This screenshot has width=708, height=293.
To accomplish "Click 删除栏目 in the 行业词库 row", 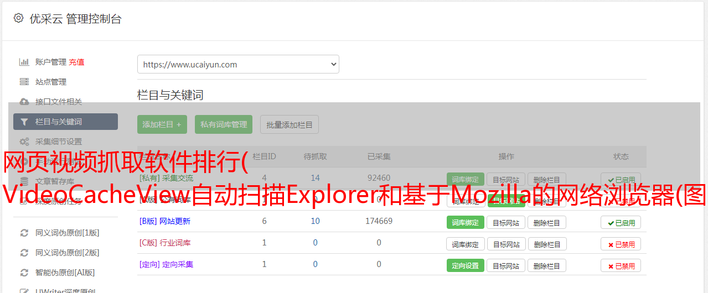I will coord(547,244).
